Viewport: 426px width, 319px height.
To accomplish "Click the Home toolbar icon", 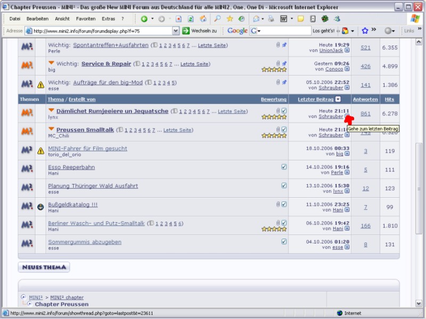I will click(x=203, y=19).
